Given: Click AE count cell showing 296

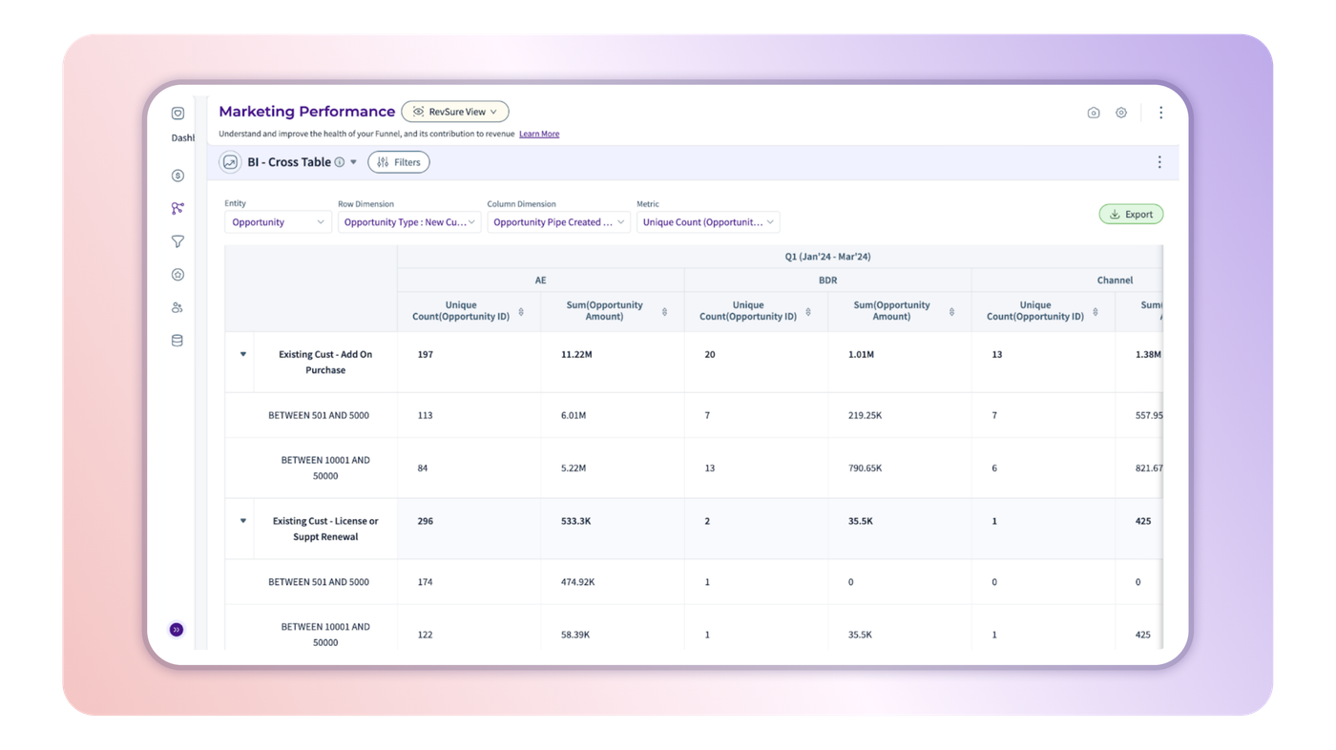Looking at the screenshot, I should [426, 521].
